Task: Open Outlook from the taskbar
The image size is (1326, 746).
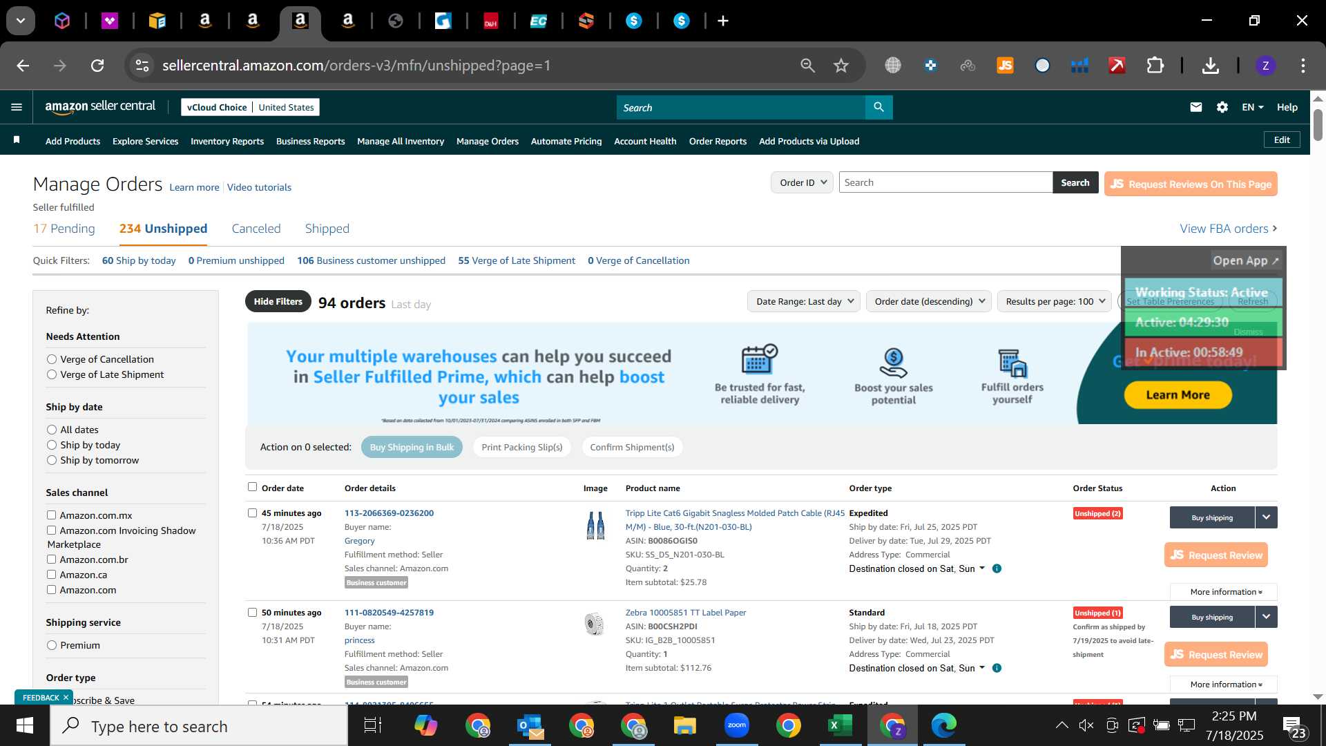Action: click(x=530, y=725)
